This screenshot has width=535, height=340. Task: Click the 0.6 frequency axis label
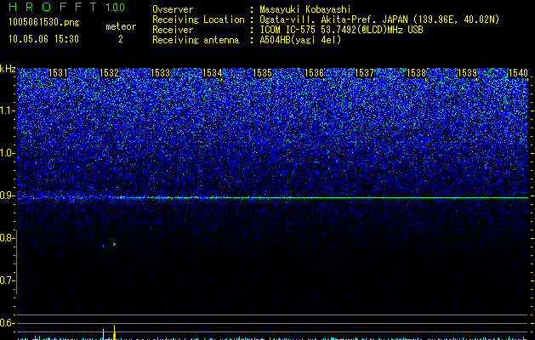[7, 323]
